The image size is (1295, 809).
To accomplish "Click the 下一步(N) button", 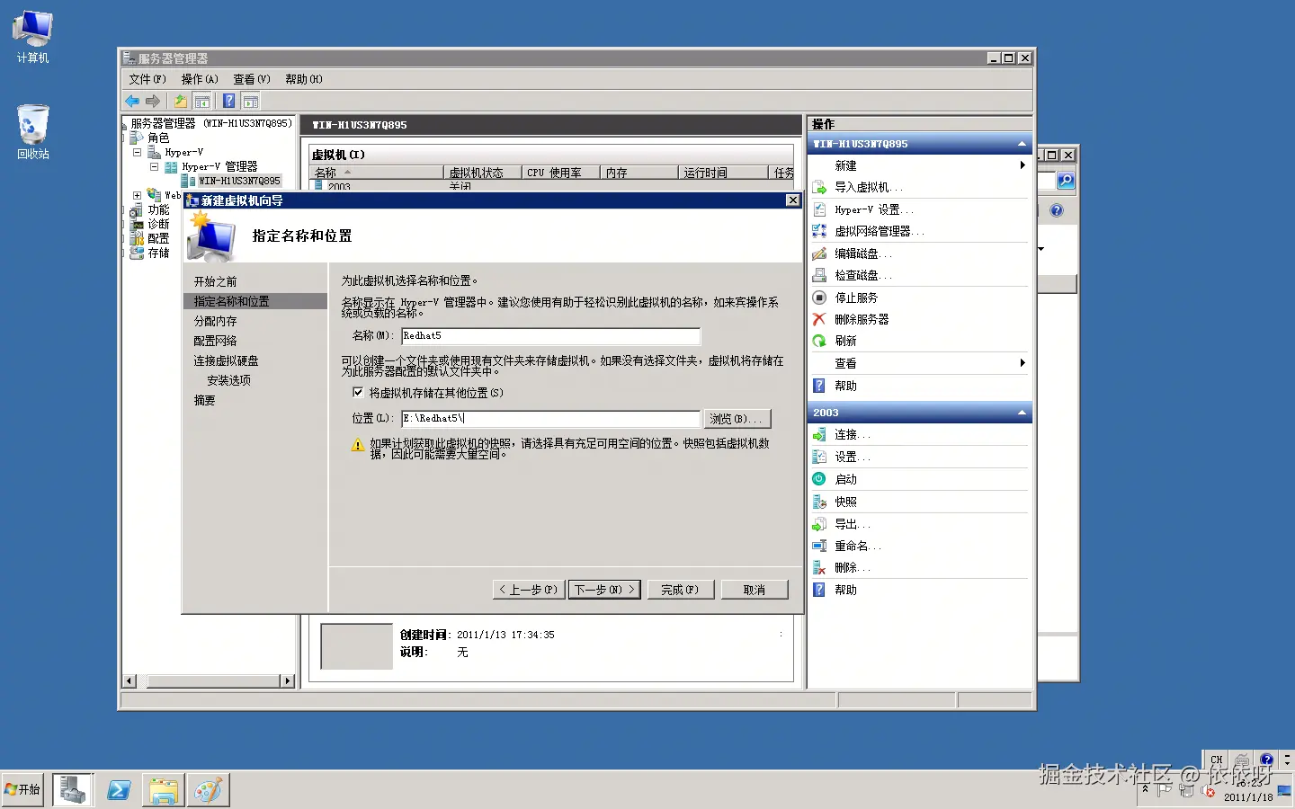I will [x=604, y=590].
